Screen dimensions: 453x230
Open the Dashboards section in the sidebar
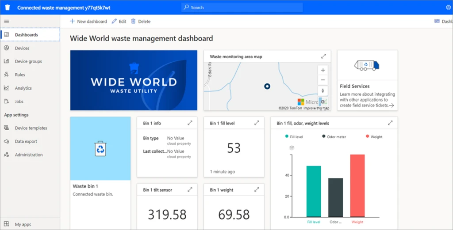tap(31, 35)
